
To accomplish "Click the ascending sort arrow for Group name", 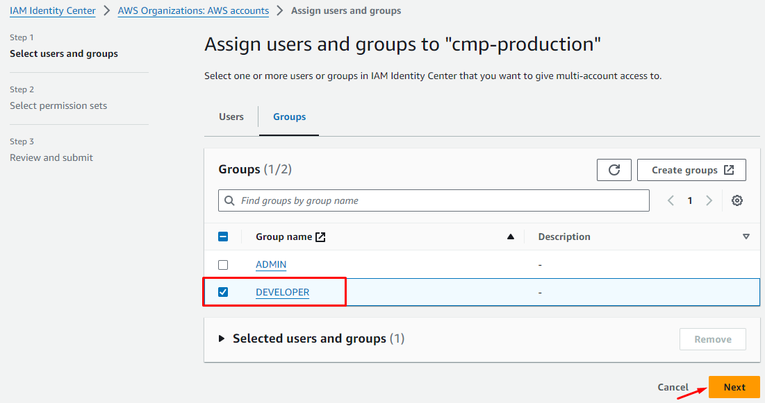I will [x=511, y=237].
